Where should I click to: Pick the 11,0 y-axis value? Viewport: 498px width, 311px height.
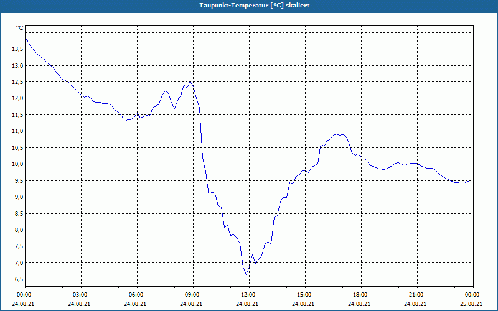point(17,131)
